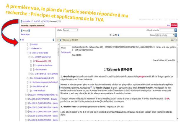186x125 pixels.
Task: Click the OK button for Affiner la recherche
Action: tap(176, 30)
